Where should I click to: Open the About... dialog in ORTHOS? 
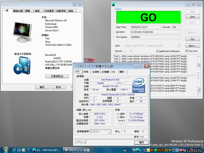point(193,46)
